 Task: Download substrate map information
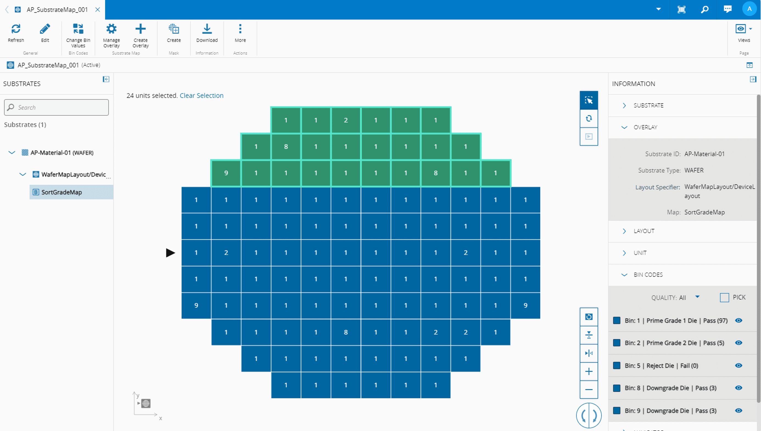(x=207, y=29)
